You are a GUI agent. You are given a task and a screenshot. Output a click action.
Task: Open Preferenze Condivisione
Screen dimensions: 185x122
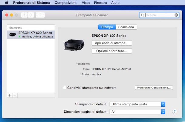154,88
